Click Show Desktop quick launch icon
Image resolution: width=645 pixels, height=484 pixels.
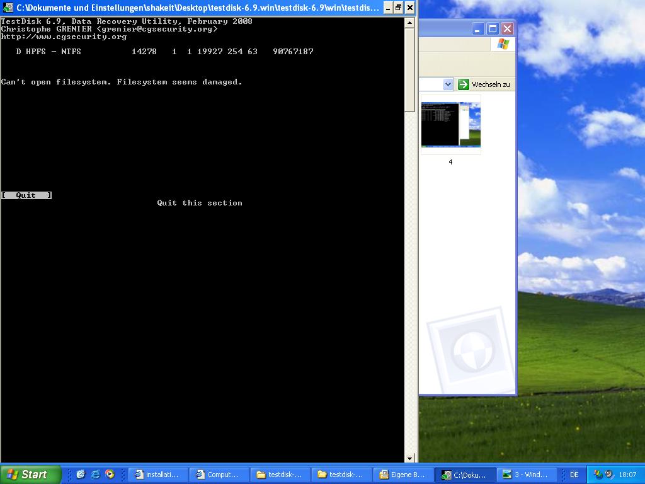point(81,475)
